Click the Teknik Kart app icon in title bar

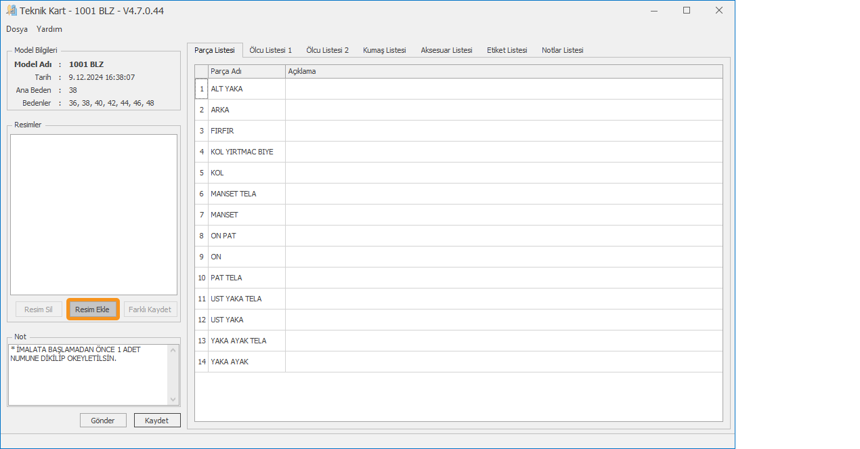coord(12,11)
